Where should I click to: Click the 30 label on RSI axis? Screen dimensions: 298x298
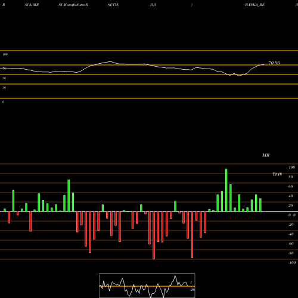click(4, 88)
